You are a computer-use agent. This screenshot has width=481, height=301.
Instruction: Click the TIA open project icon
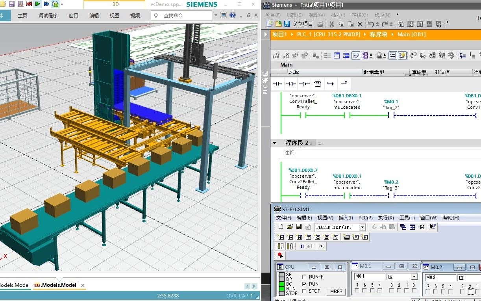tap(278, 24)
